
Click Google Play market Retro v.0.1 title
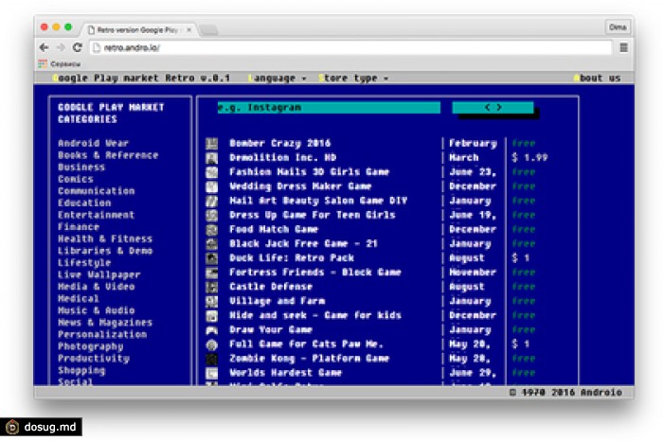141,79
